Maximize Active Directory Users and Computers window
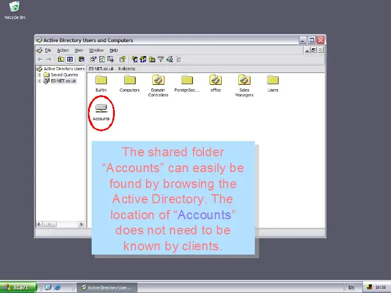The height and width of the screenshot is (293, 391). pos(312,40)
